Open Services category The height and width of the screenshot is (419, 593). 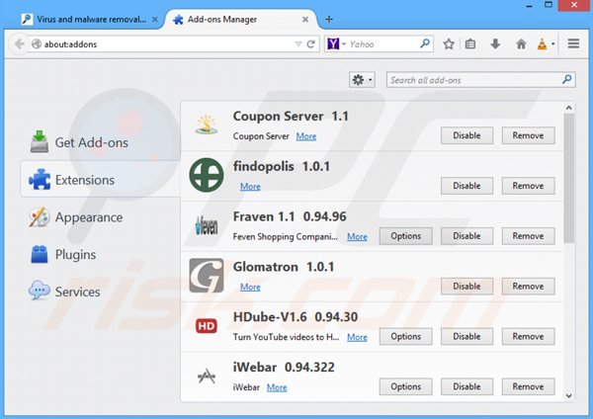tap(100, 292)
